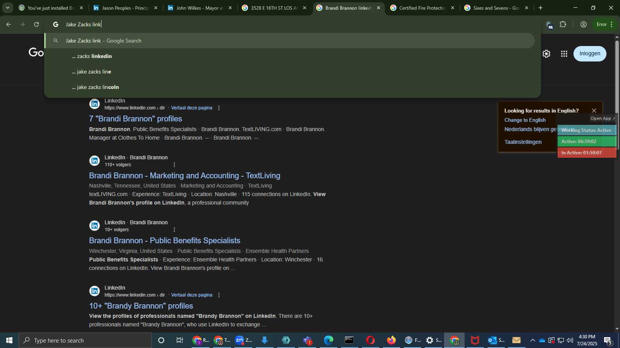This screenshot has height=348, width=620.
Task: Open options for Public Benefits Specialists result
Action: click(174, 230)
